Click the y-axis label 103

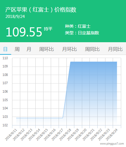(5, 117)
